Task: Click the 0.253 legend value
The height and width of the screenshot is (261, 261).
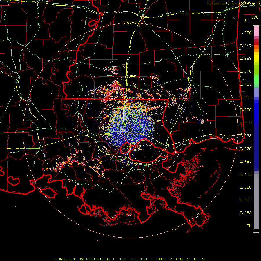Action: tap(246, 213)
